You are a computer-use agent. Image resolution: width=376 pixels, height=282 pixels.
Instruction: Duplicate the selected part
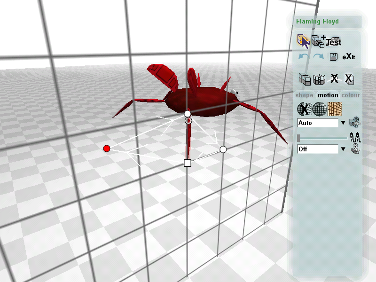pyautogui.click(x=305, y=79)
